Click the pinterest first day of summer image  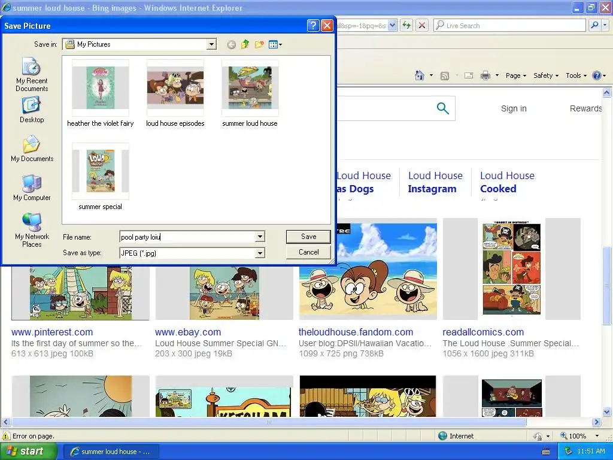coord(81,293)
